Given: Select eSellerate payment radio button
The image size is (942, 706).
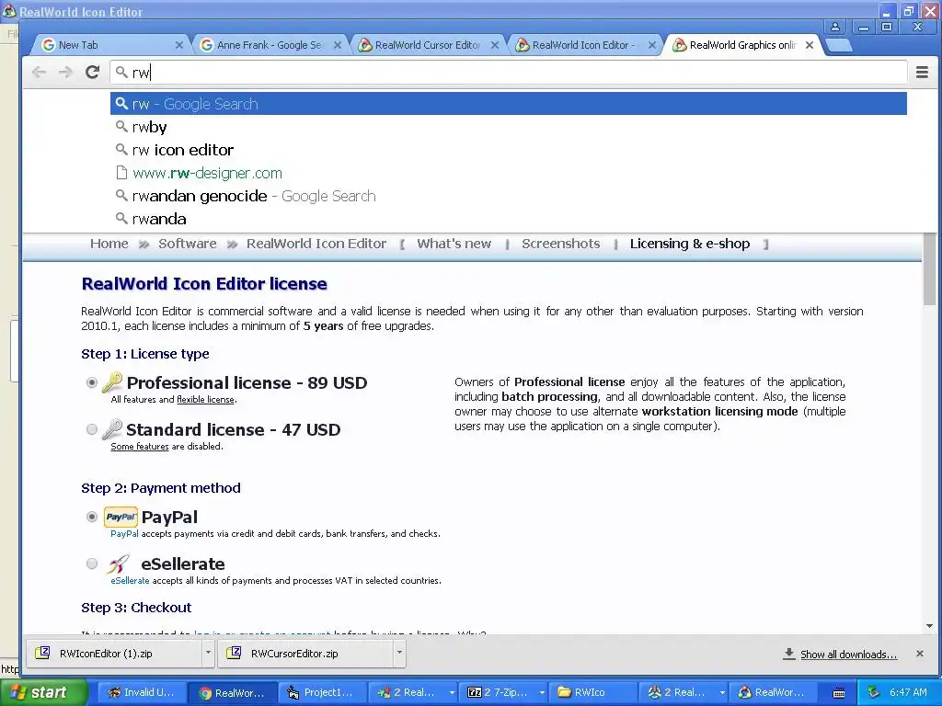Looking at the screenshot, I should click(92, 564).
